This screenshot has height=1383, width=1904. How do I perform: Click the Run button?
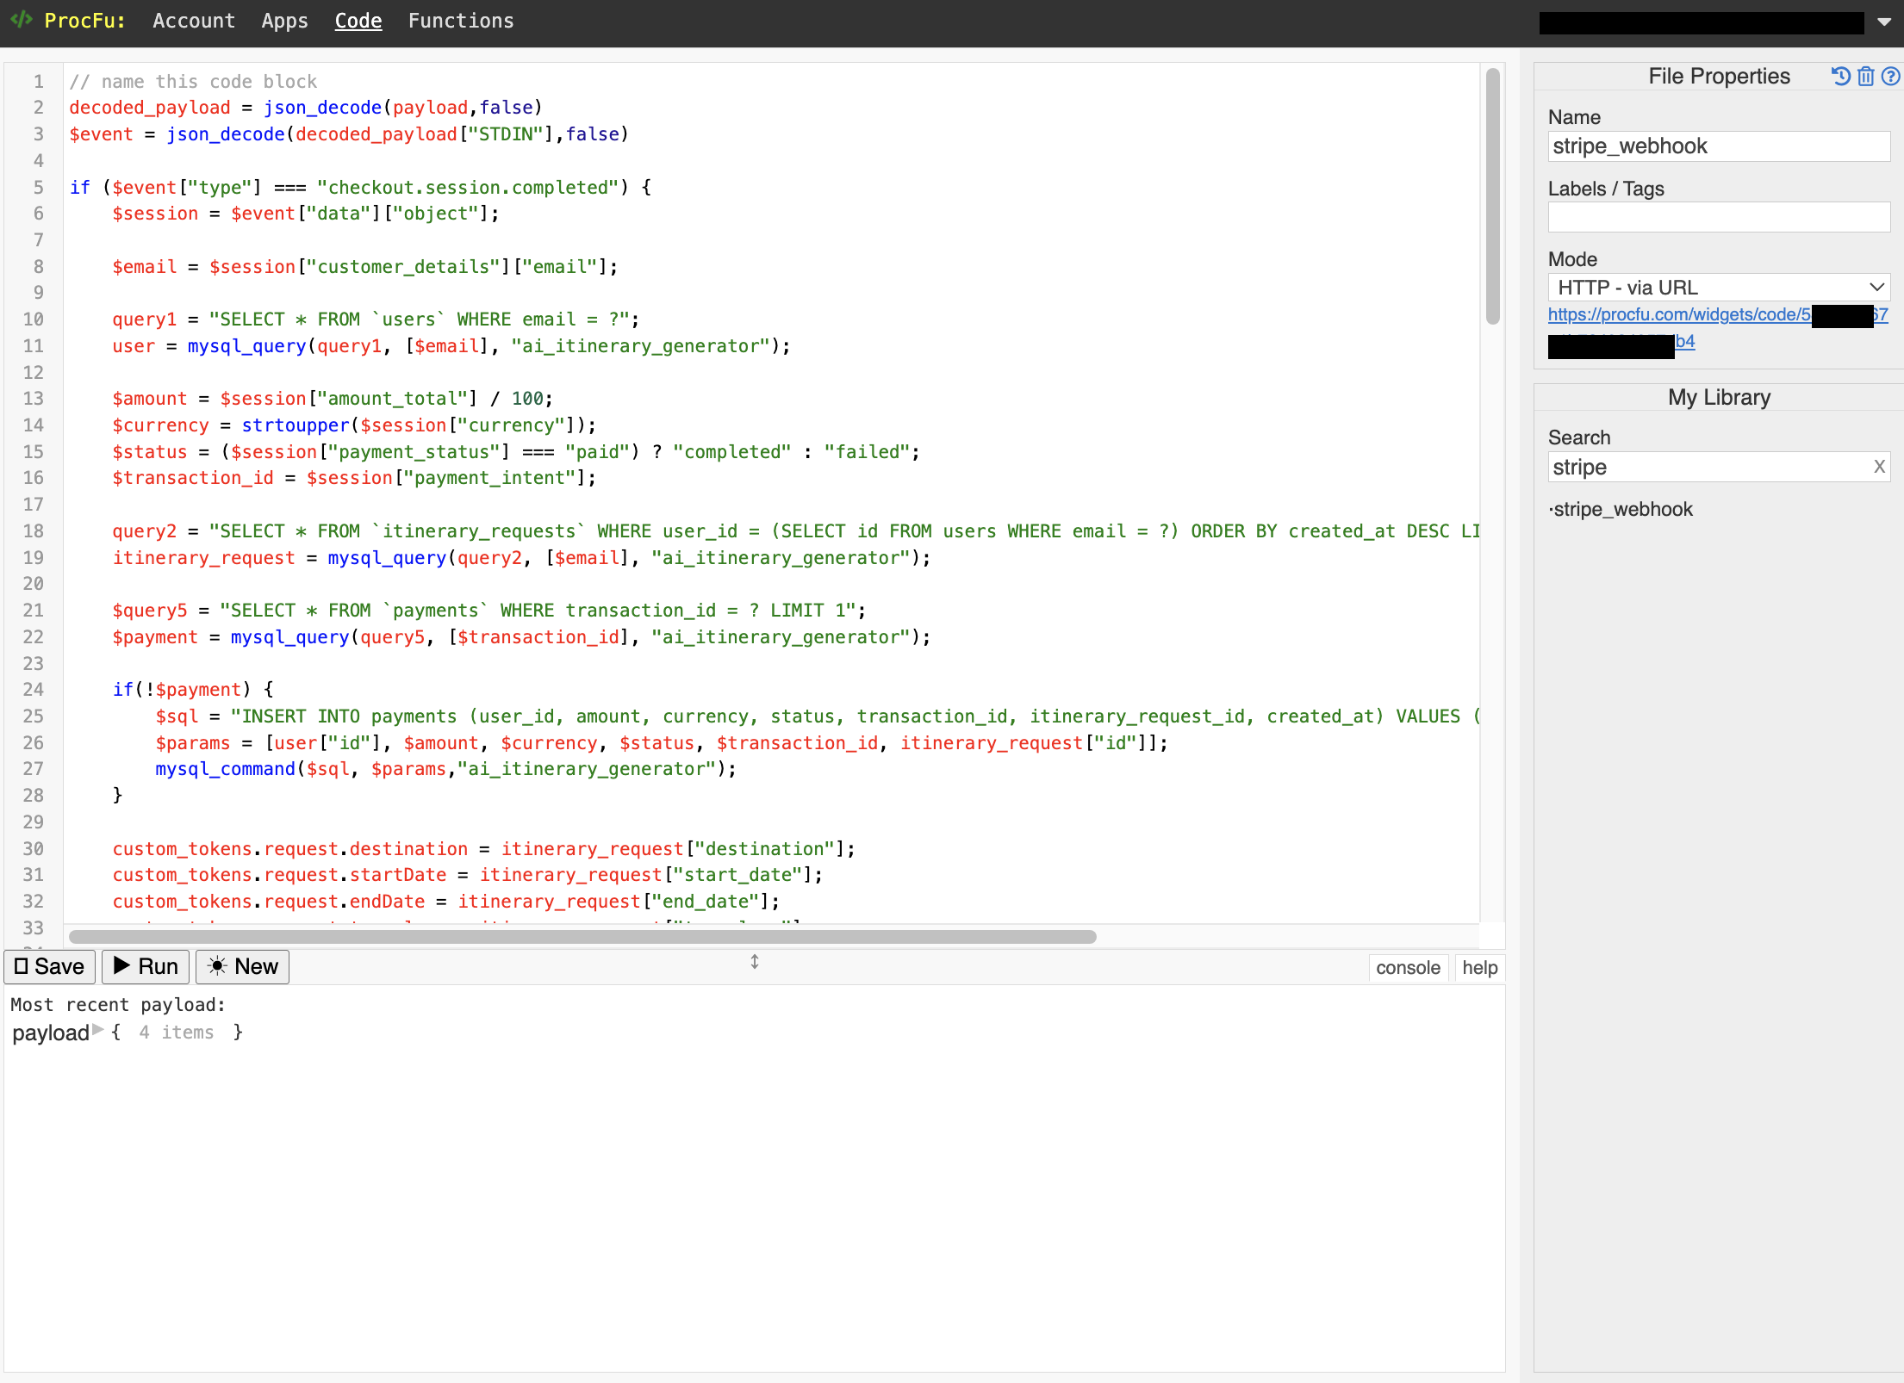pos(146,967)
